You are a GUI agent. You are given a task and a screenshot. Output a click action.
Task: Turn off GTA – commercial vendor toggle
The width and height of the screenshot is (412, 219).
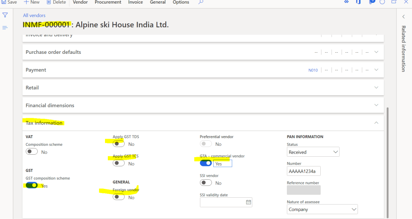pyautogui.click(x=206, y=163)
